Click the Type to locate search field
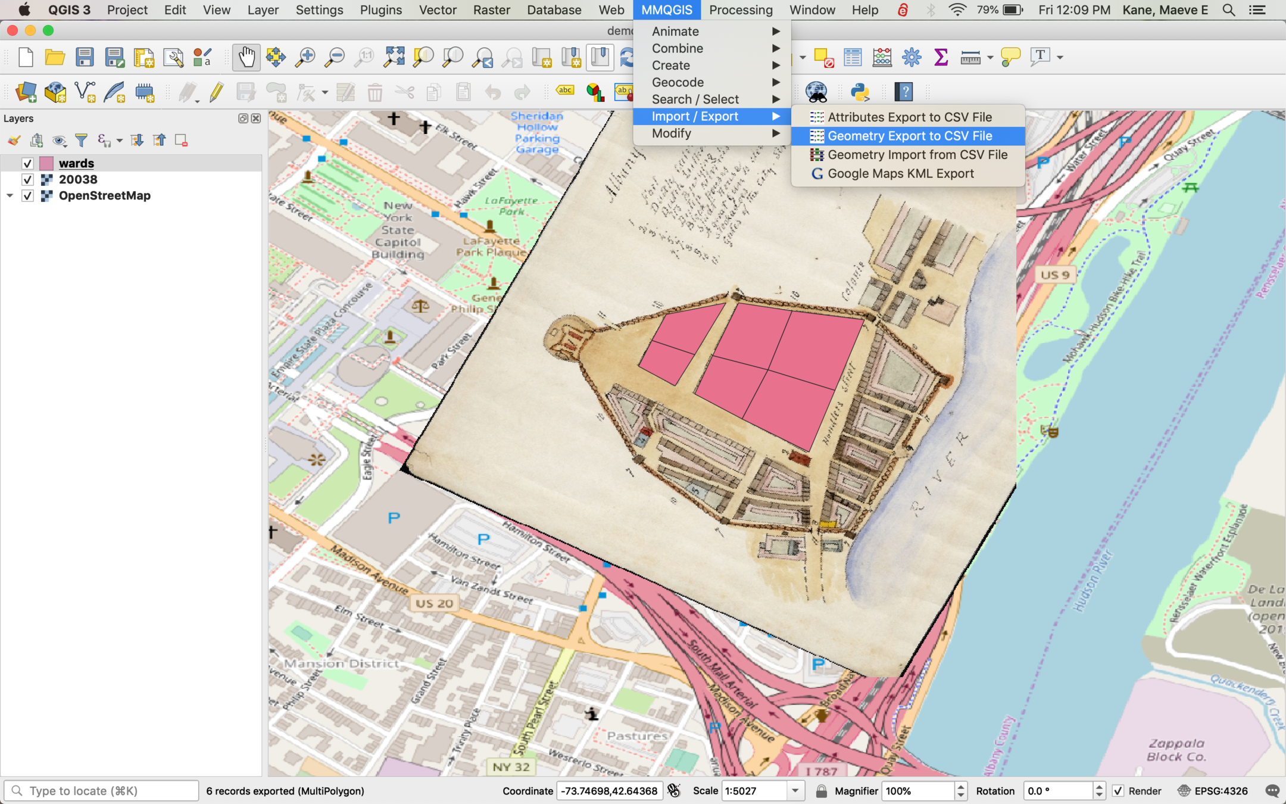The image size is (1286, 804). (101, 791)
